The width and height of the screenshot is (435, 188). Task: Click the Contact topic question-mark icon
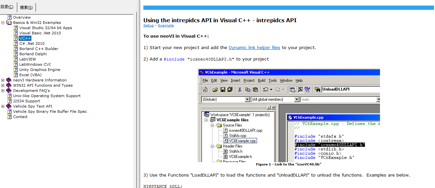pos(10,117)
